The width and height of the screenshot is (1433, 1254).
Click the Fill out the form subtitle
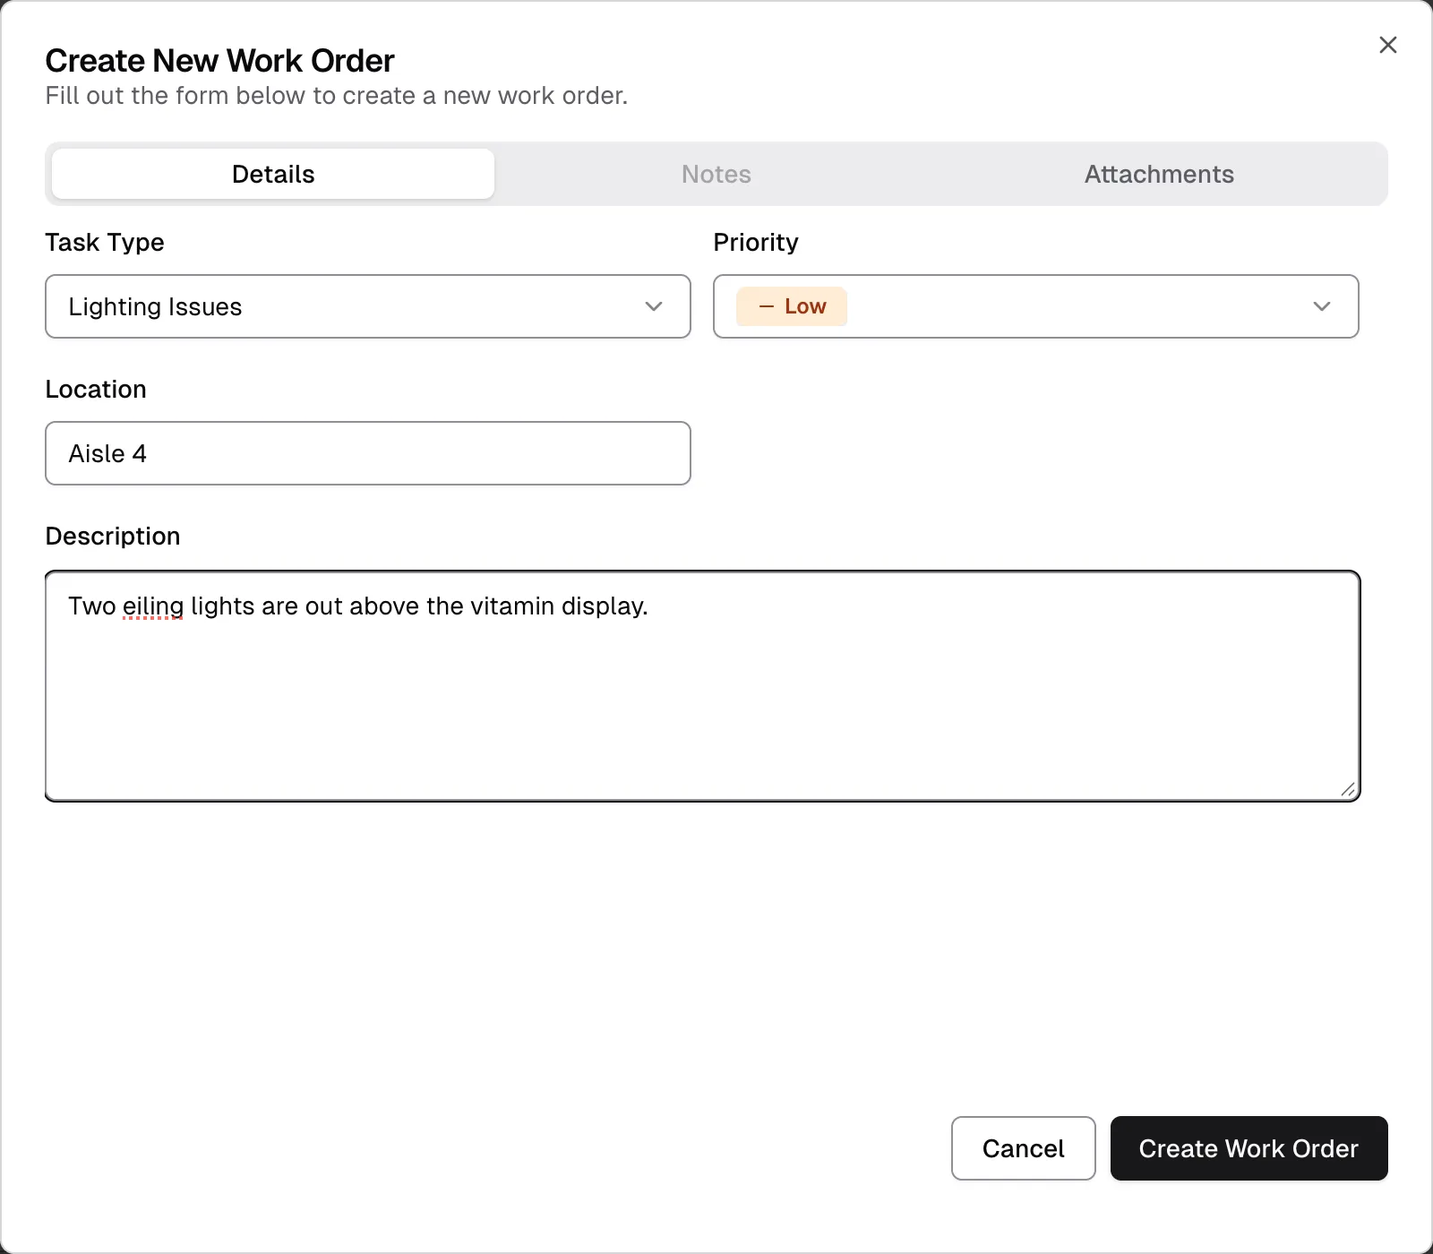(x=337, y=96)
